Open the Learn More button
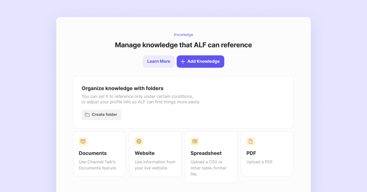 point(159,62)
